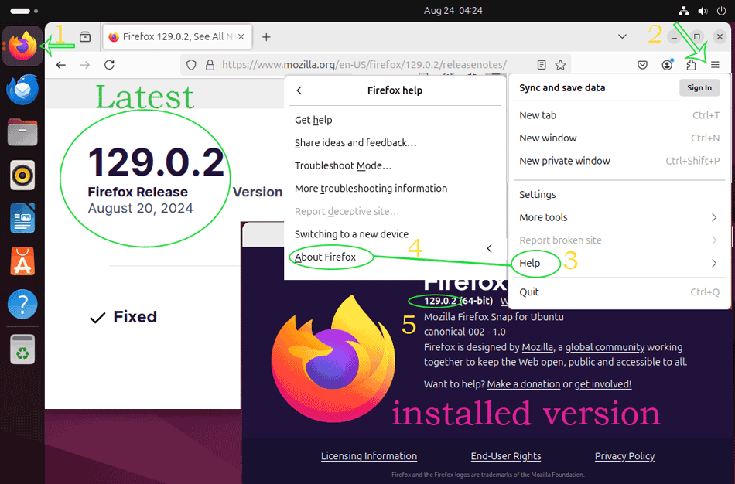Open the tracking protection shield icon
This screenshot has height=484, width=735.
tap(191, 65)
